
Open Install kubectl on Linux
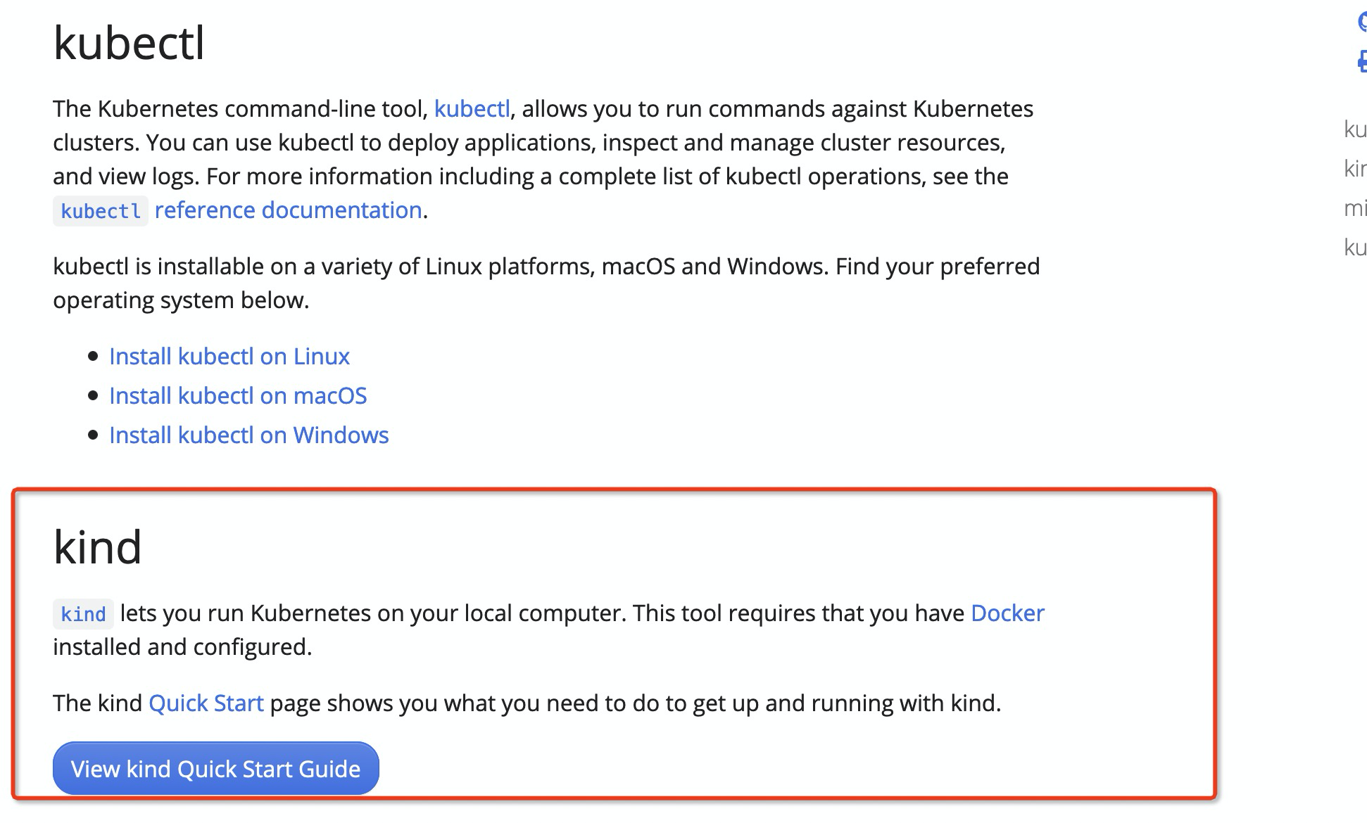(229, 357)
